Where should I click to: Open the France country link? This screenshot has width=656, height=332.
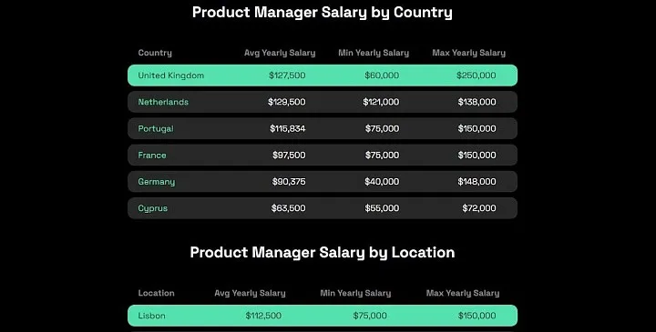pos(152,155)
